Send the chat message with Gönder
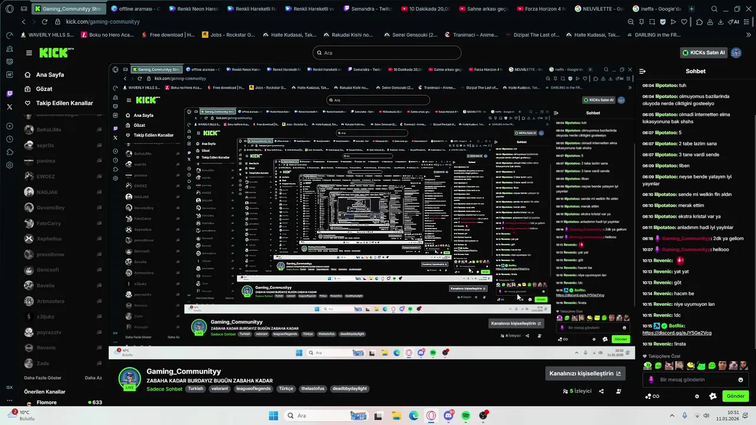 [x=735, y=396]
